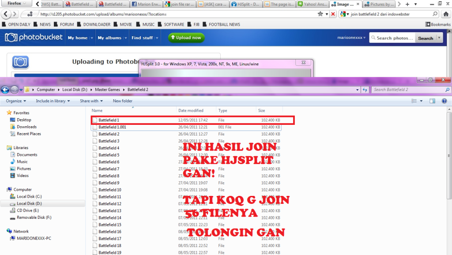
Task: Open new tab with plus icon
Action: click(407, 4)
